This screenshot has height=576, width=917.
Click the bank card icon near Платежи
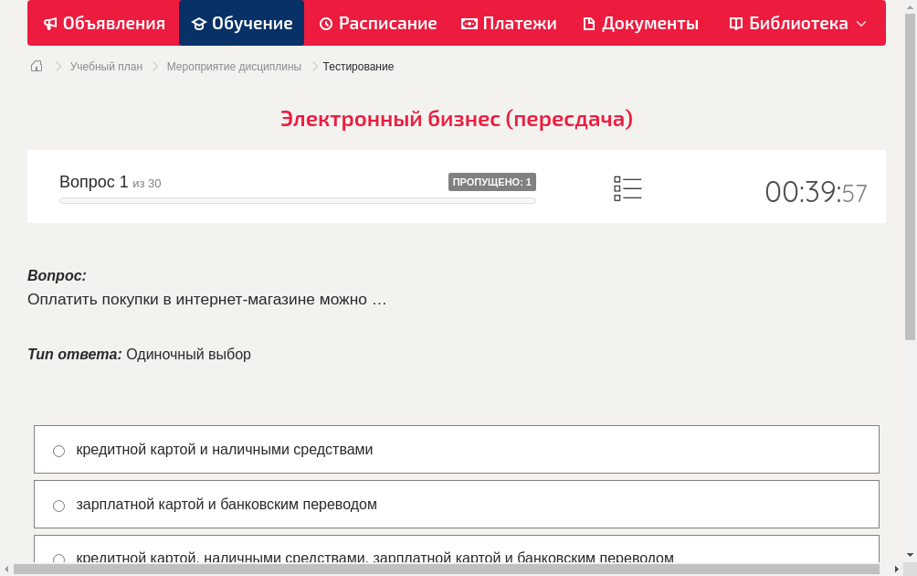[x=470, y=23]
